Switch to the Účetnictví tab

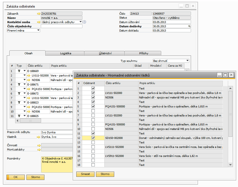click(104, 53)
